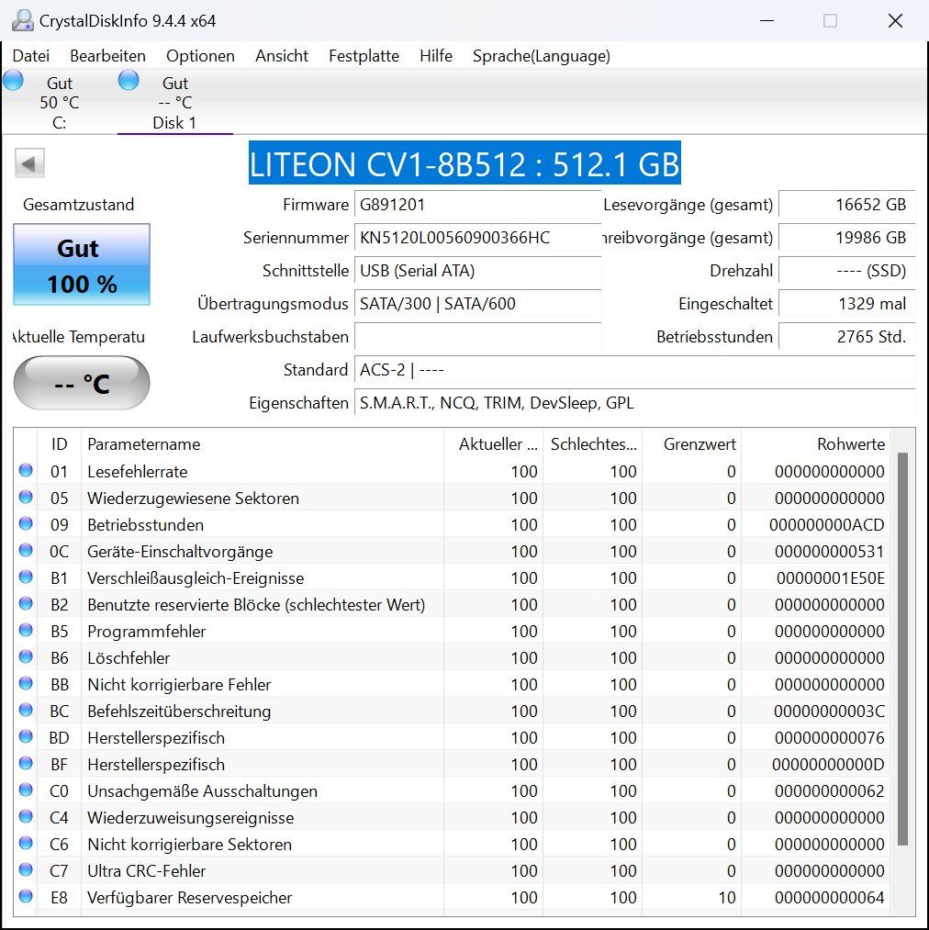Click the ID column header
The width and height of the screenshot is (929, 930).
tap(60, 444)
